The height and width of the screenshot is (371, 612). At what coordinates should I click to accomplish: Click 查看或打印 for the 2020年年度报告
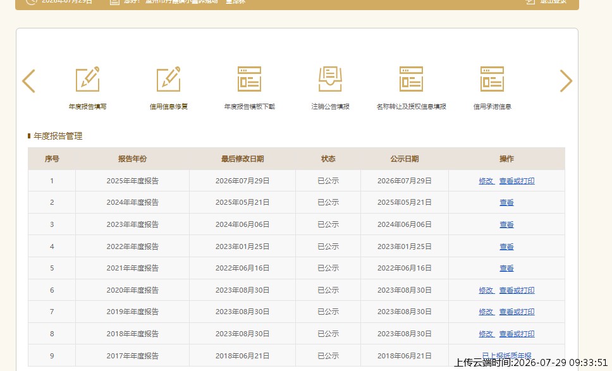tap(517, 290)
